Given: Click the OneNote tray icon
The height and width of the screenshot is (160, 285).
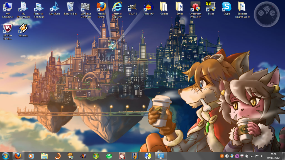Looking at the screenshot, I should [237, 156].
